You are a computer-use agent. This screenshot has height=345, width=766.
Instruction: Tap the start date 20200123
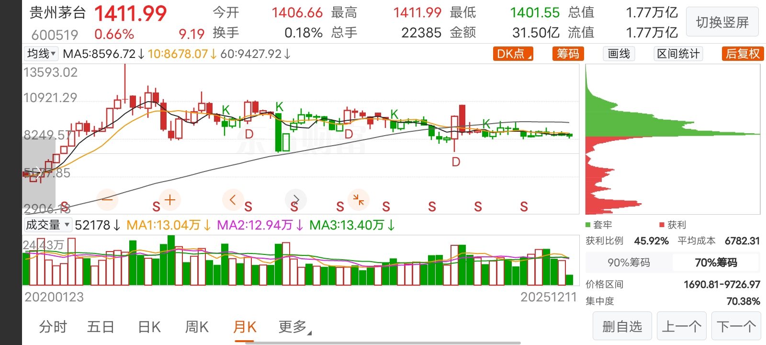(x=54, y=297)
